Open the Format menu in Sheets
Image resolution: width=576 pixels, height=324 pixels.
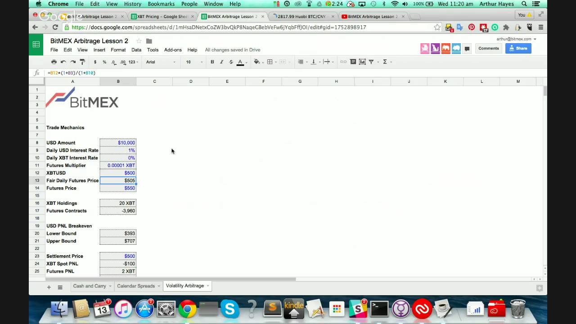118,50
